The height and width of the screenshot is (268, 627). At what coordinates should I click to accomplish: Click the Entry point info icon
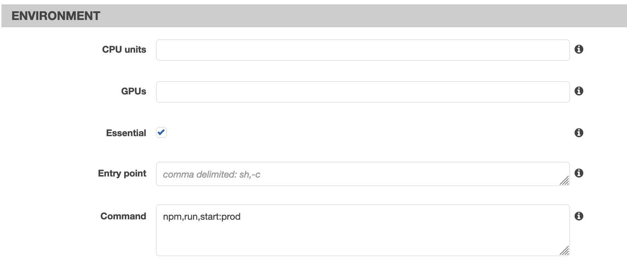click(579, 173)
